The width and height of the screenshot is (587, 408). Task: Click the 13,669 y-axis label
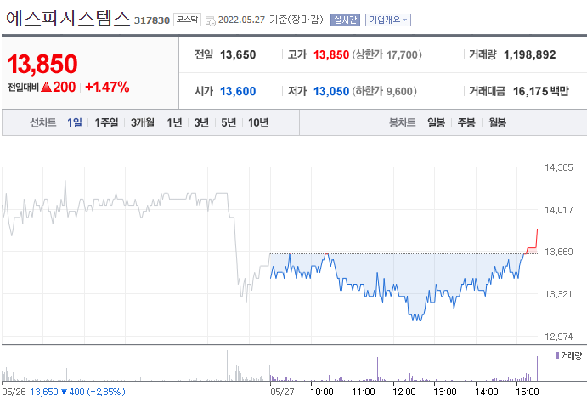click(x=559, y=252)
